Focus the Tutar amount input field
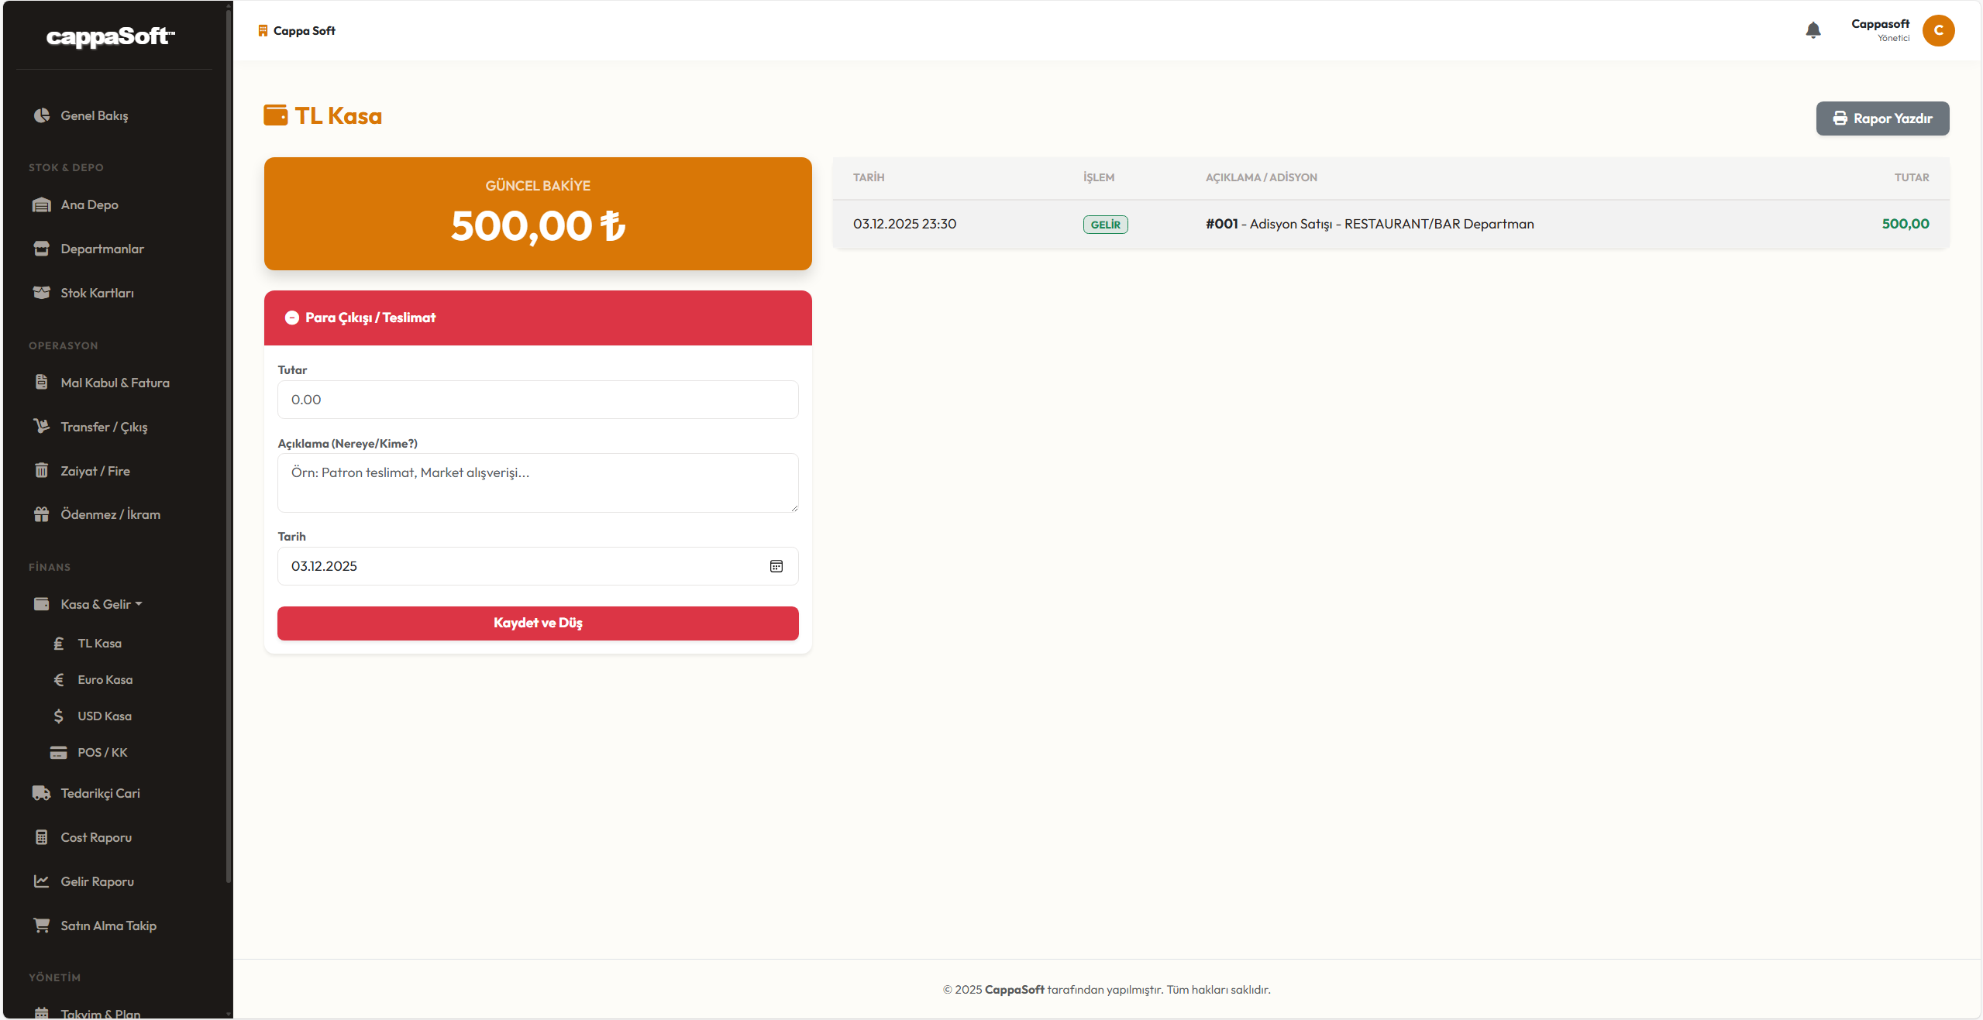 [538, 400]
